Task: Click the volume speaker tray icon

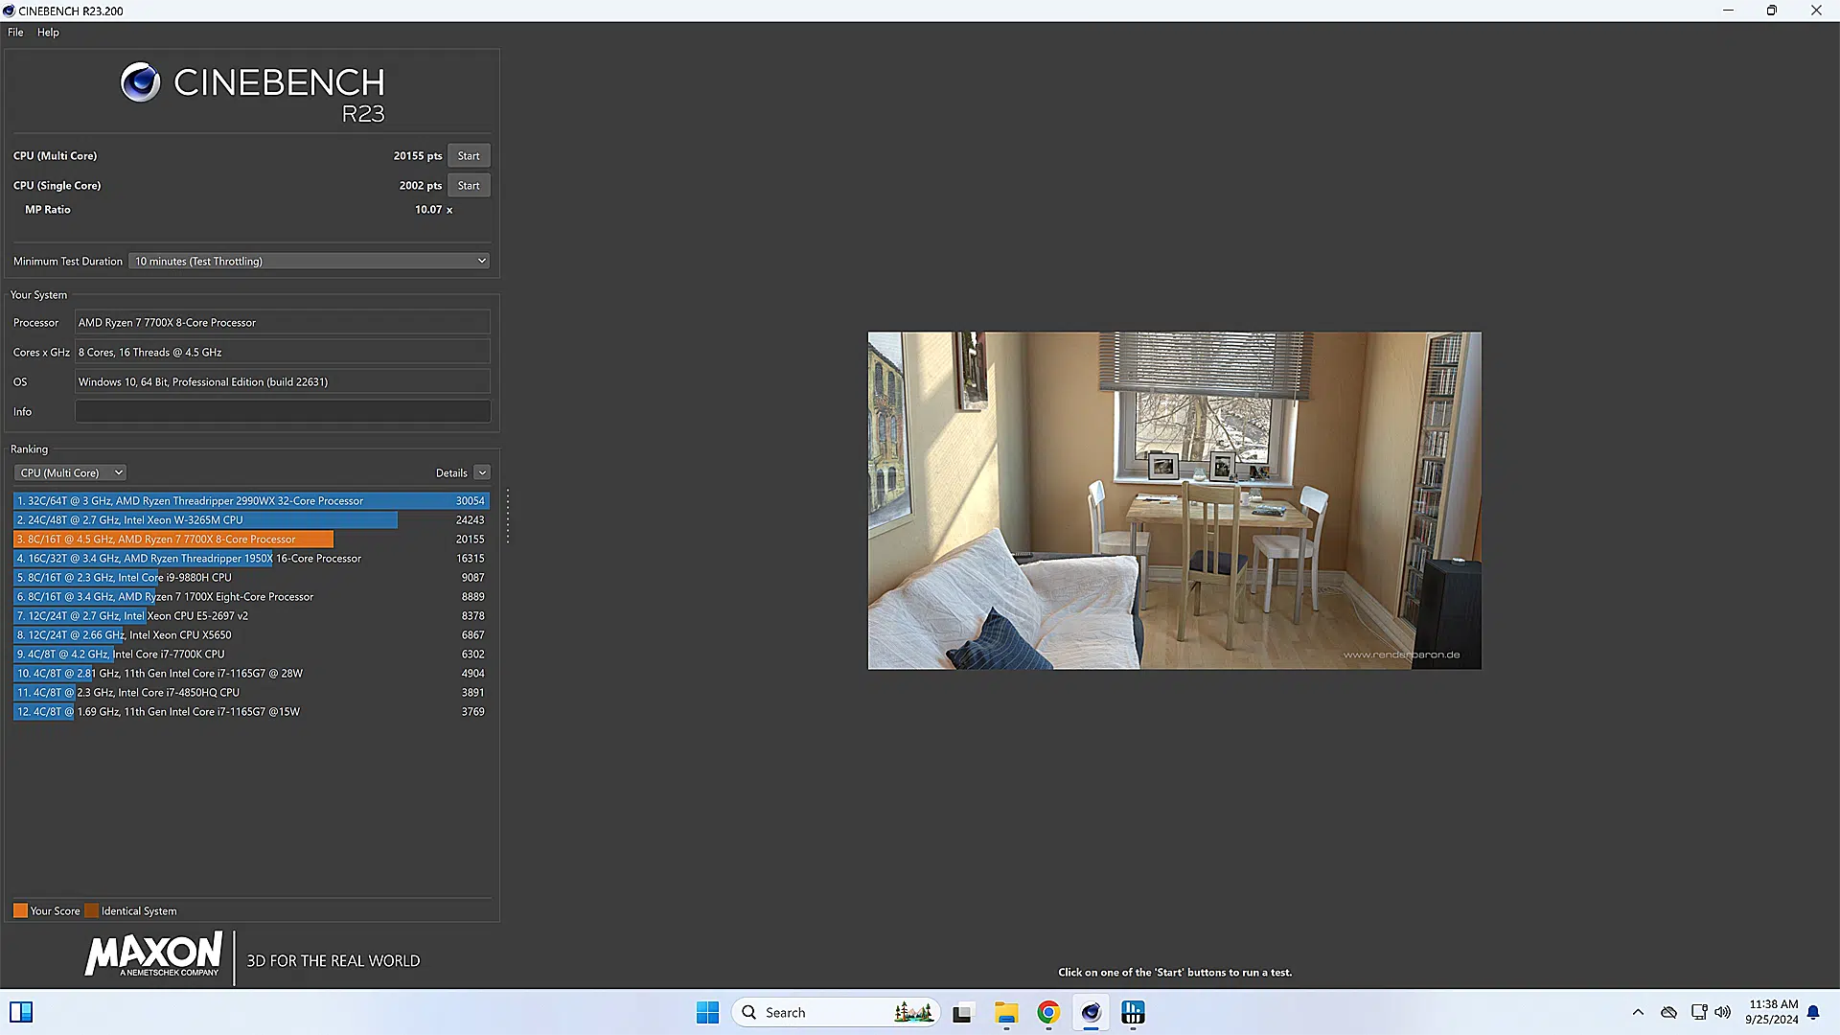Action: (x=1722, y=1012)
